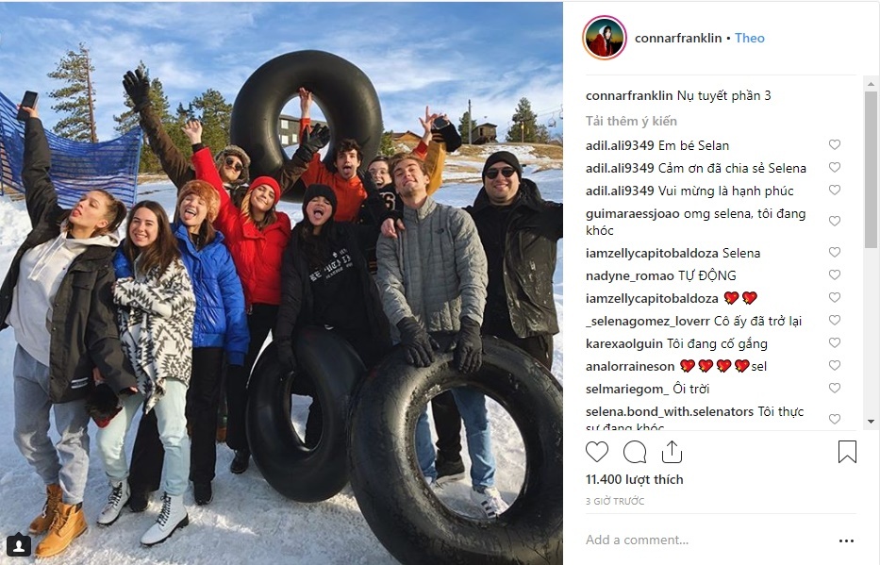Expand comments via 'Tải thêm ý kiến'

[631, 121]
